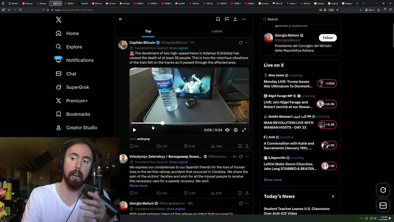Show original Spanish for Capitán Bitcoin post
The height and width of the screenshot is (222, 394).
(x=178, y=48)
